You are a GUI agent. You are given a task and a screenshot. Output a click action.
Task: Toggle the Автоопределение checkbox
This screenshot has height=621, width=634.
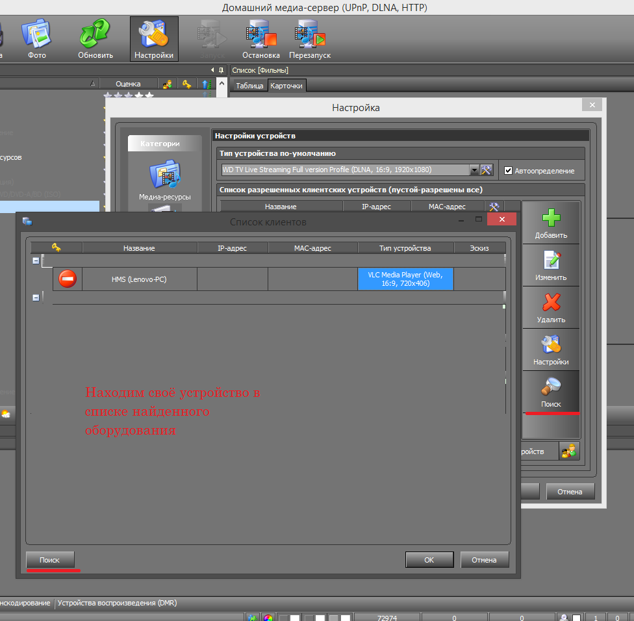[509, 170]
